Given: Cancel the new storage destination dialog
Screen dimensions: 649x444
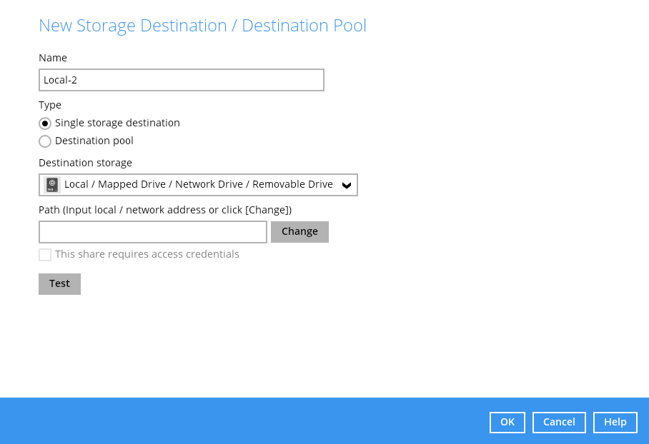Looking at the screenshot, I should tap(559, 423).
